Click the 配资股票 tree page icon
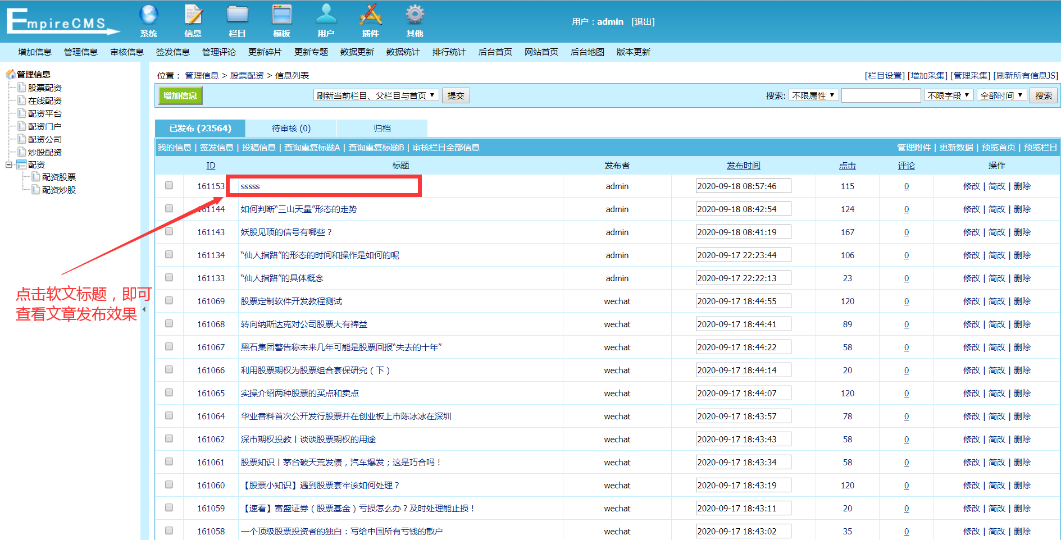The width and height of the screenshot is (1061, 540). [36, 177]
